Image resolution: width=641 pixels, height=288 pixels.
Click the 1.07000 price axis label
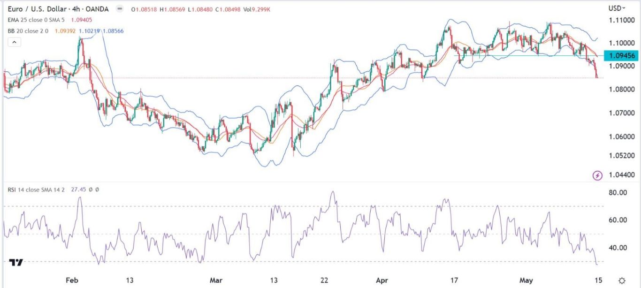pyautogui.click(x=621, y=113)
